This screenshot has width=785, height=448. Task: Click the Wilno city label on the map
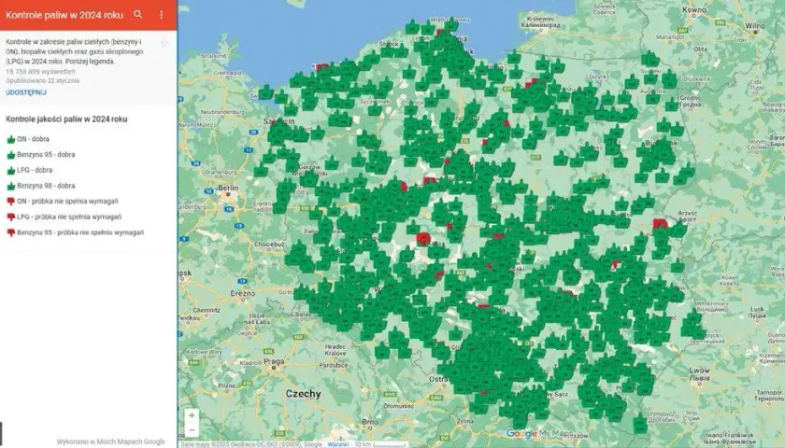click(x=755, y=25)
